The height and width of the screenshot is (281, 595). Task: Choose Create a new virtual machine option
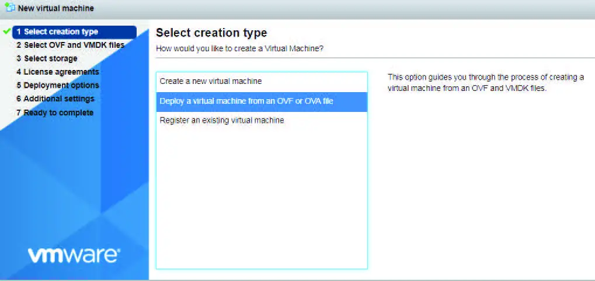pyautogui.click(x=262, y=82)
